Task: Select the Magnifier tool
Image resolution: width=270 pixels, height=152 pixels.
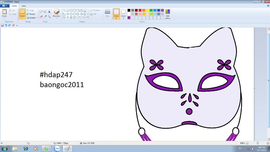Action: click(x=49, y=16)
